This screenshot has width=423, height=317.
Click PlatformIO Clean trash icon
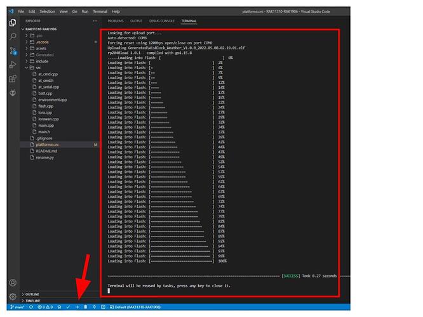(x=85, y=307)
